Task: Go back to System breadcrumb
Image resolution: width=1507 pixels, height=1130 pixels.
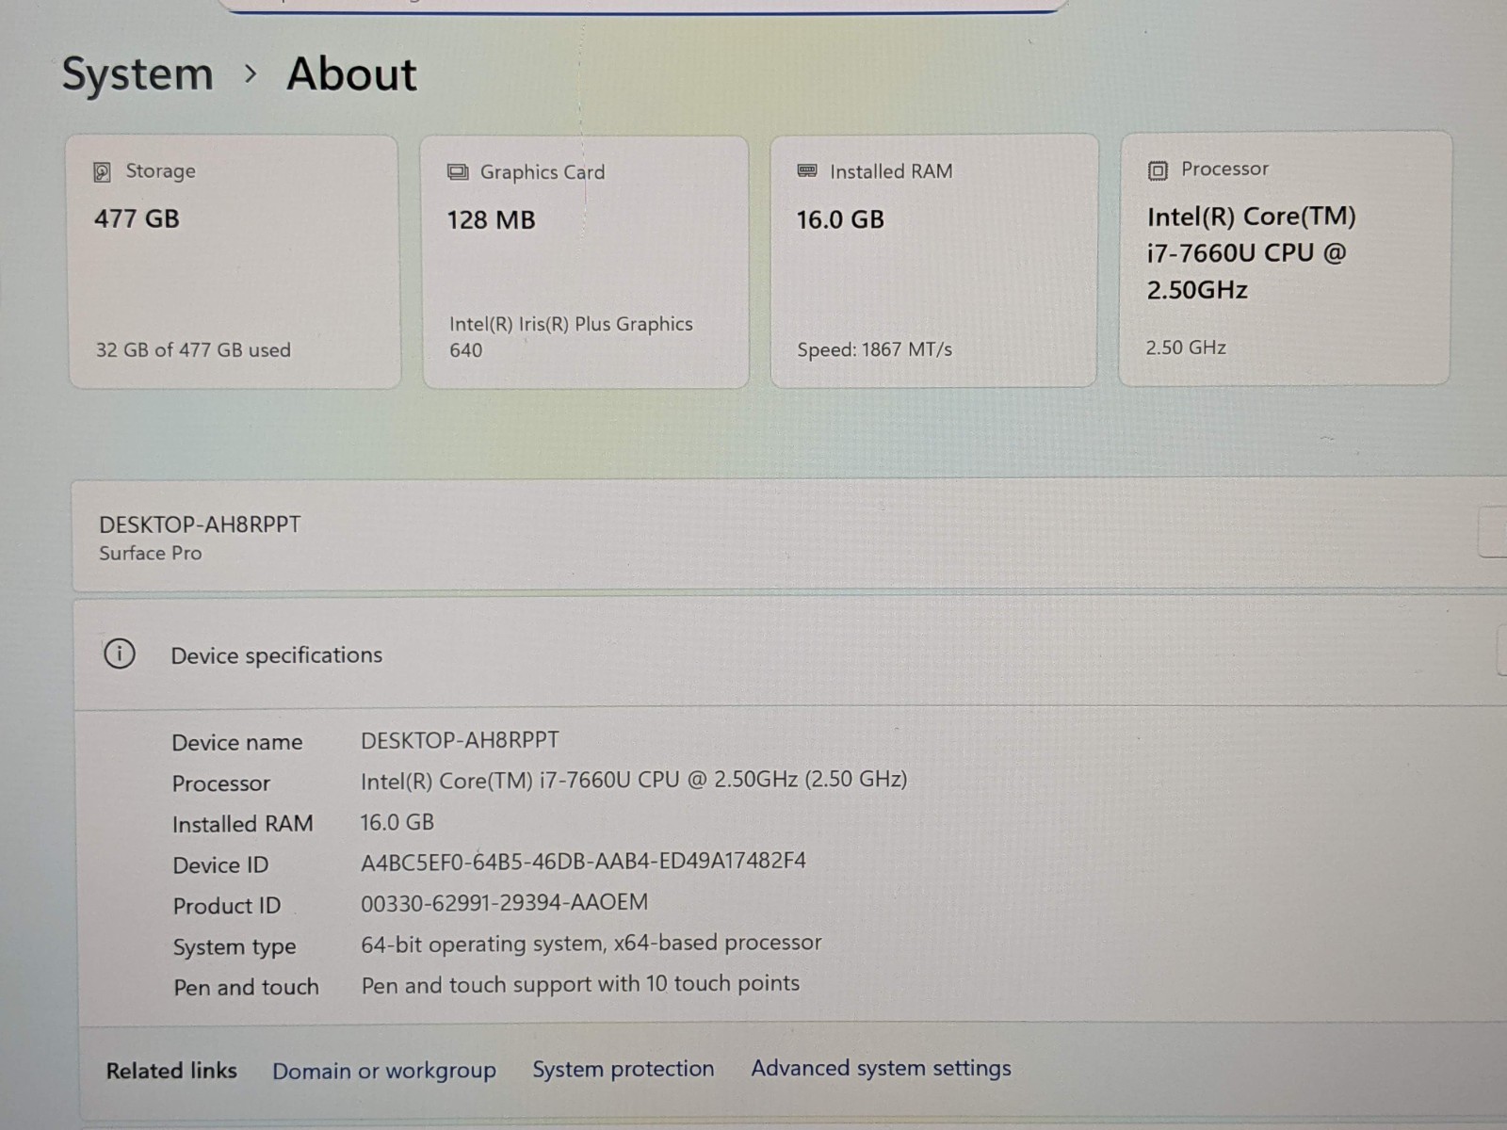Action: pos(138,74)
